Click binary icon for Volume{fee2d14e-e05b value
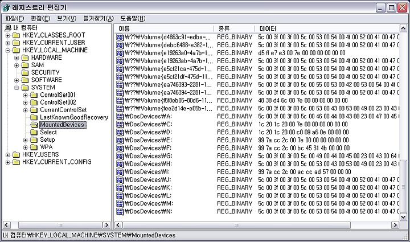 pyautogui.click(x=120, y=108)
